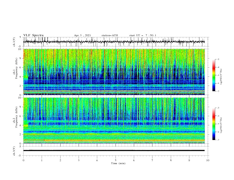Click time-axis tick label "2"
This screenshot has height=180, width=234.
(60, 160)
